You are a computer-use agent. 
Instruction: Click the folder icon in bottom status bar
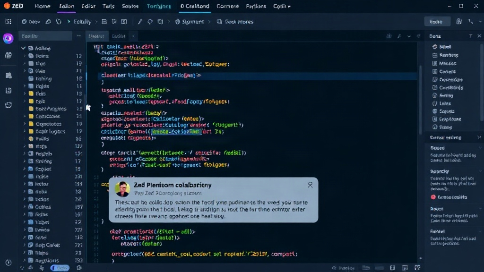(x=366, y=268)
